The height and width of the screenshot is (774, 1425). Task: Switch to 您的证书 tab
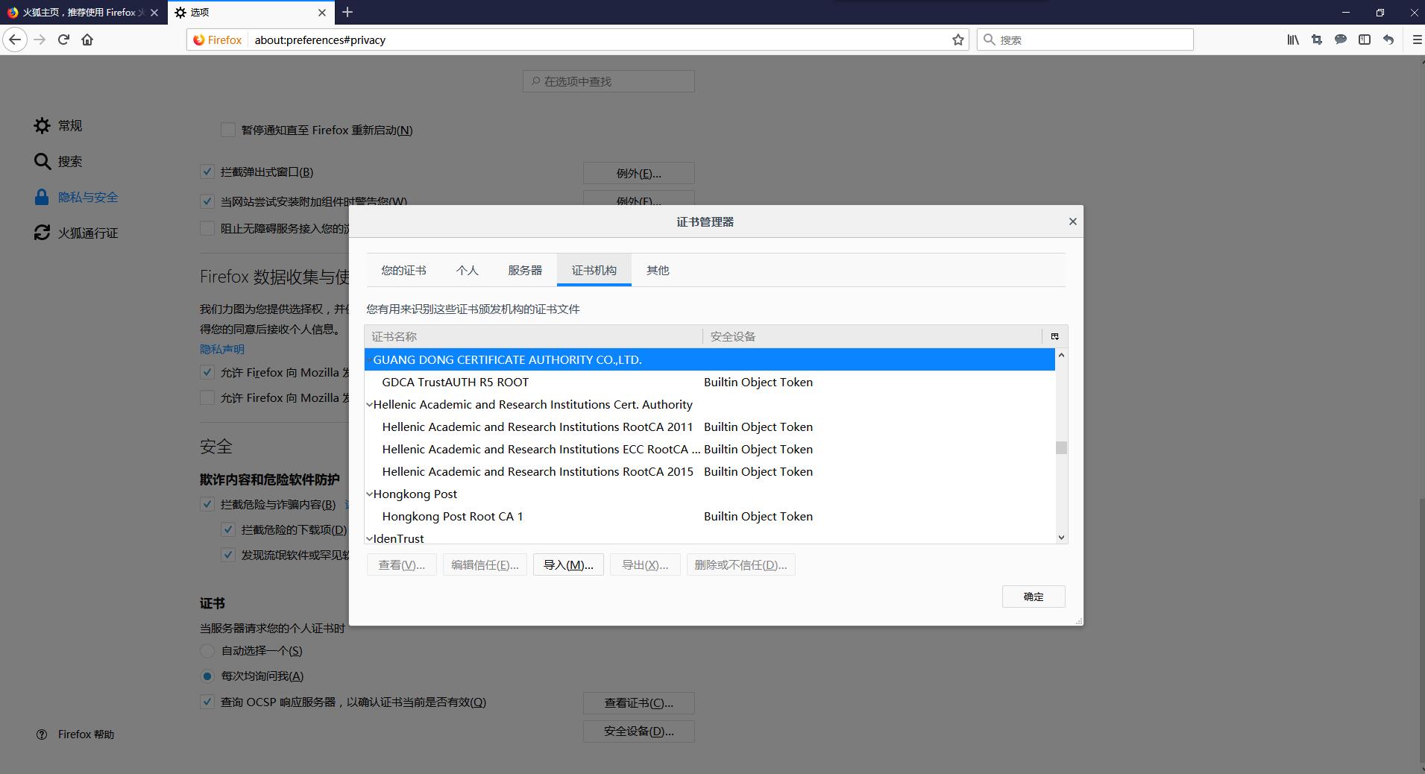tap(403, 270)
